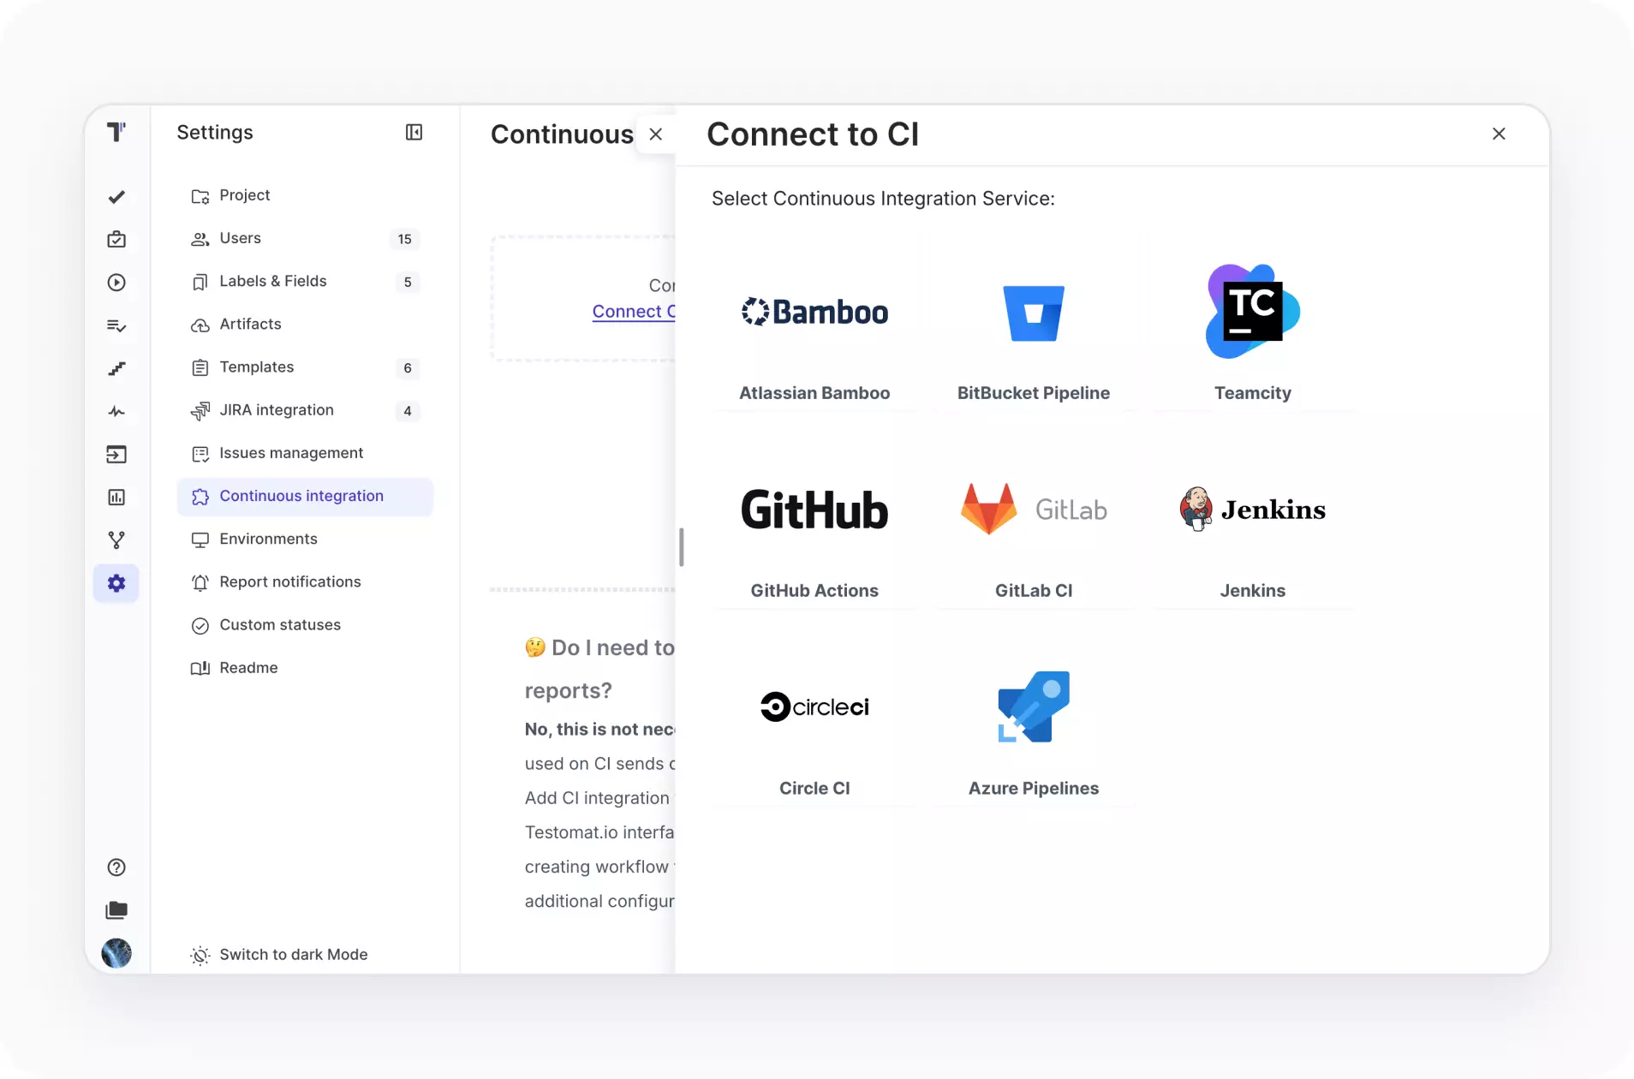Open Report notifications settings item
Screen dimensions: 1634x1079
pyautogui.click(x=305, y=582)
